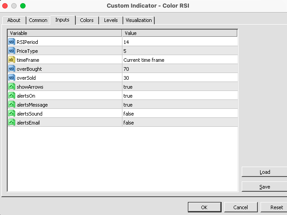This screenshot has height=215, width=287.
Task: Click the overSold integer type icon
Action: pos(12,77)
